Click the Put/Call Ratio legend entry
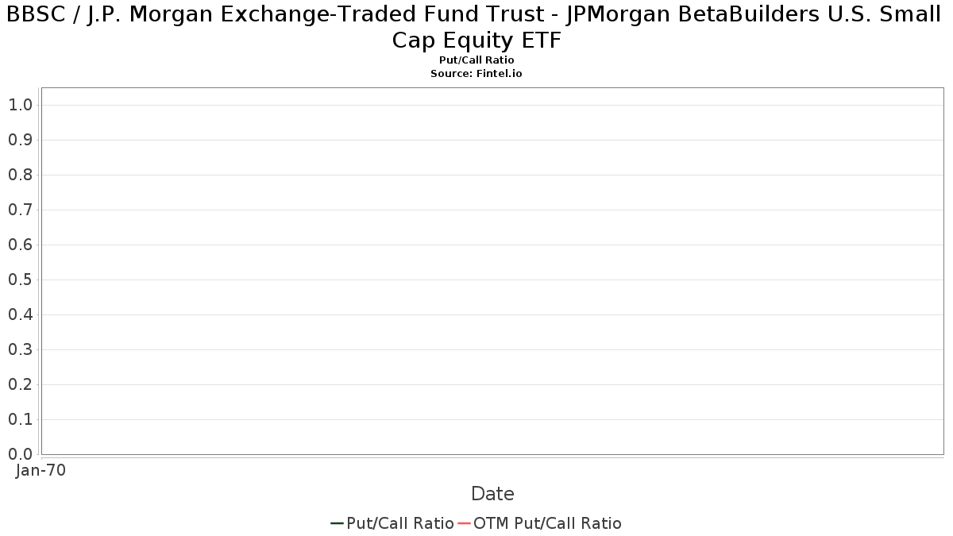 click(392, 523)
